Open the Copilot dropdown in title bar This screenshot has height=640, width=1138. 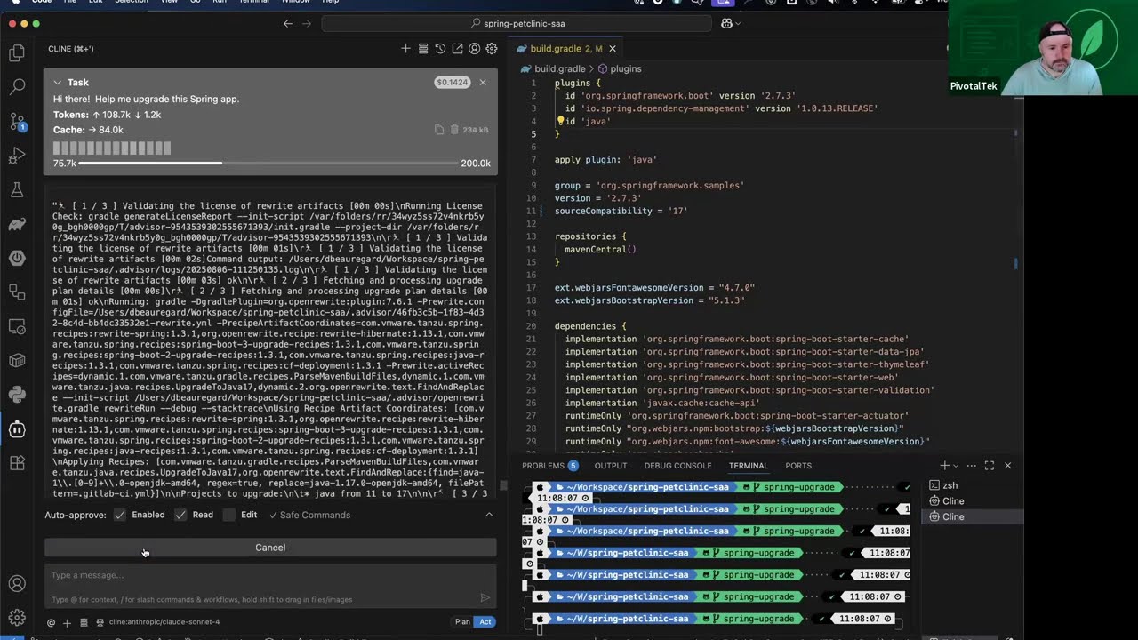click(x=731, y=24)
